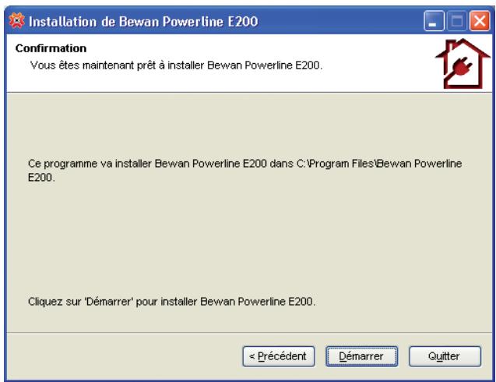Click the red house plug logo

463,64
